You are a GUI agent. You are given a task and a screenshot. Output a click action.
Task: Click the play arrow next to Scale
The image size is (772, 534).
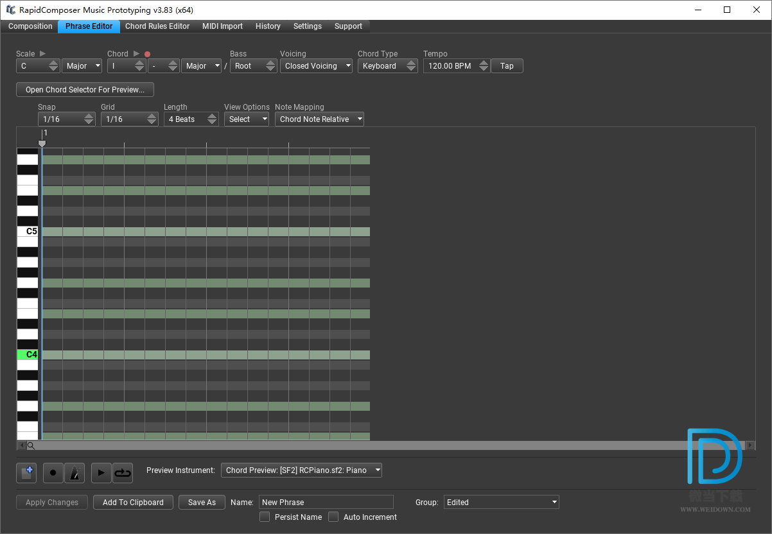click(x=42, y=54)
